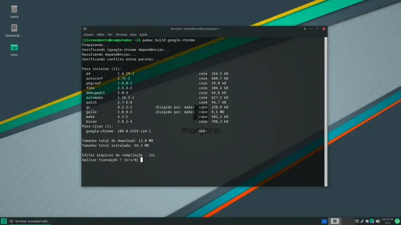Click the '788,3 kB' size value

(220, 122)
